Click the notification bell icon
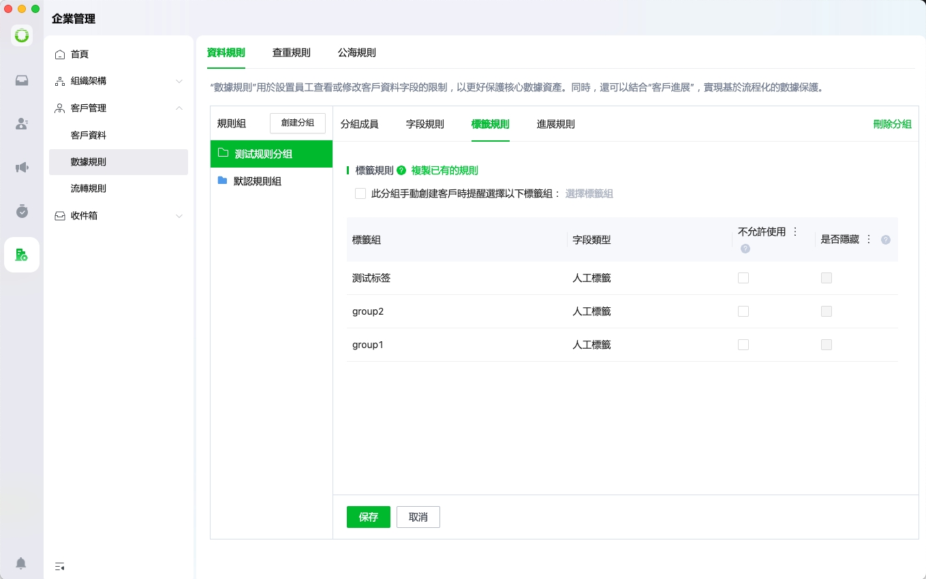926x579 pixels. point(21,563)
